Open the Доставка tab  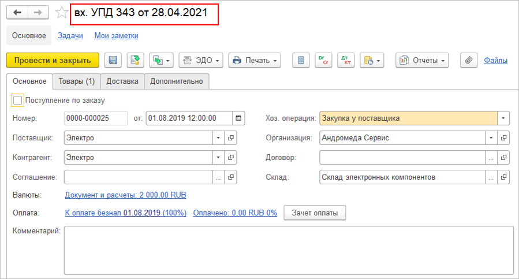pos(122,81)
